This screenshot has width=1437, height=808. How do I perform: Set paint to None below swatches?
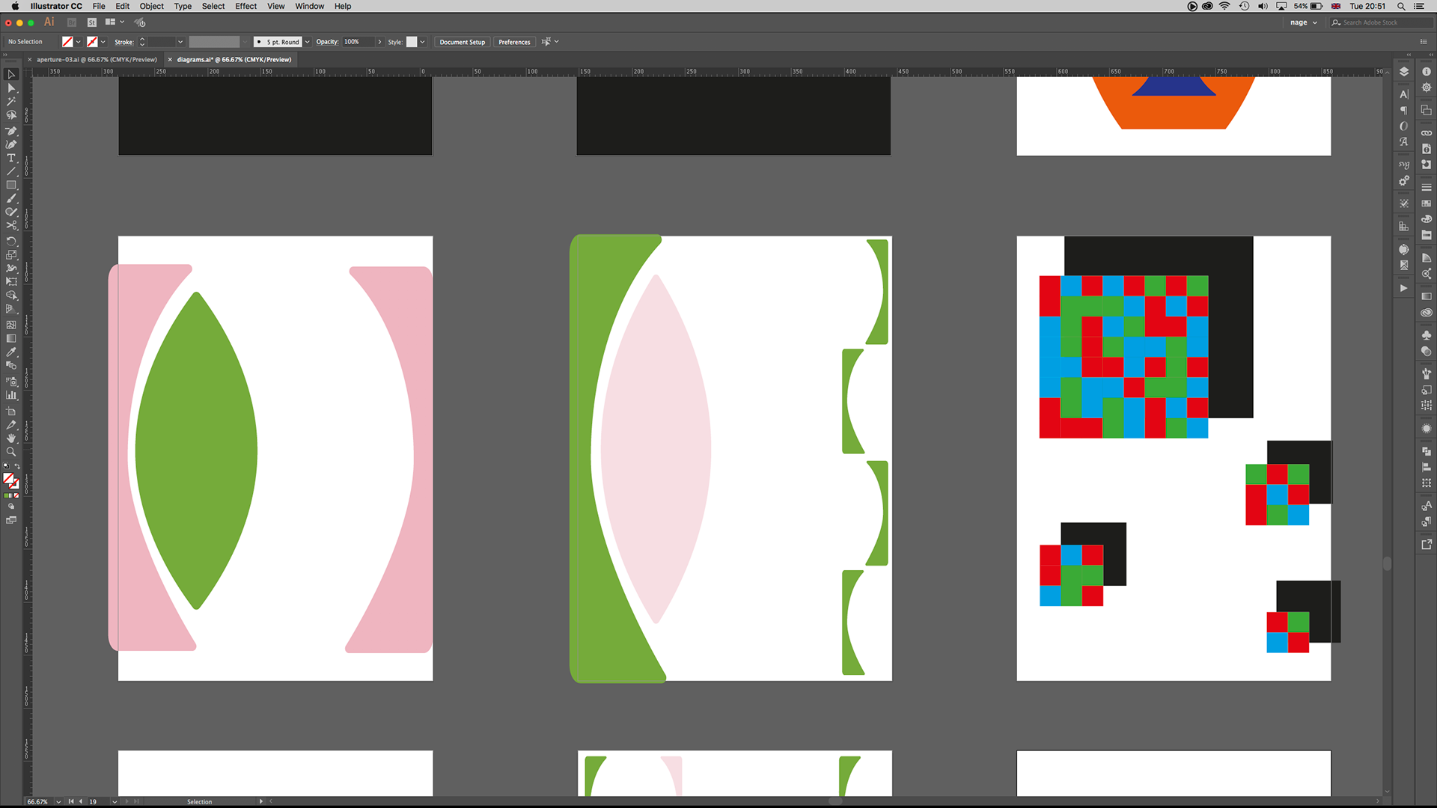(16, 495)
